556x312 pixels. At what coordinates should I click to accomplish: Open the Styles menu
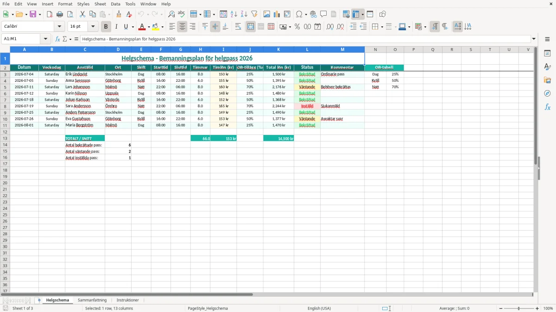click(x=83, y=4)
